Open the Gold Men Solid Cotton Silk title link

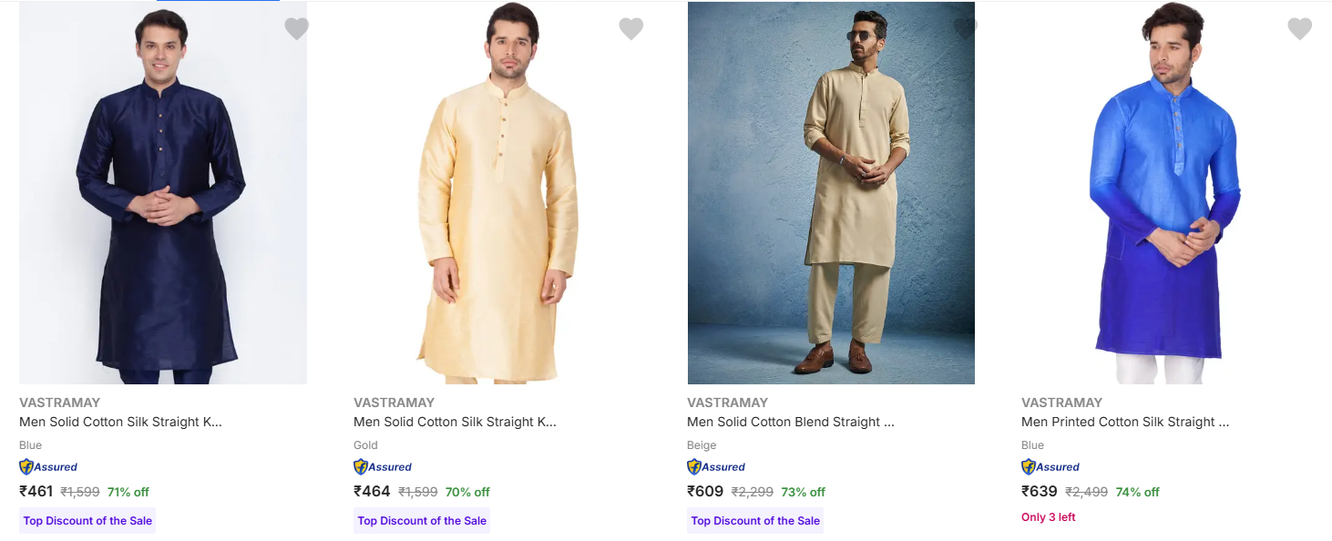click(455, 422)
